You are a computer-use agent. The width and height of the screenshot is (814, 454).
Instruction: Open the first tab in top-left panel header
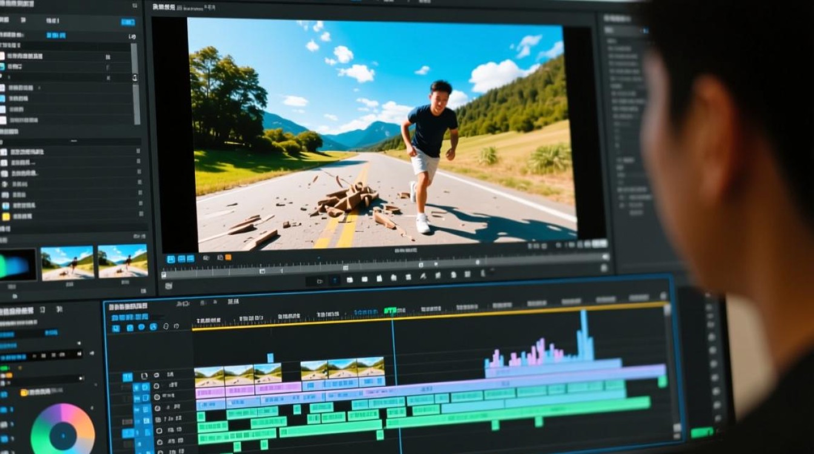[4, 21]
